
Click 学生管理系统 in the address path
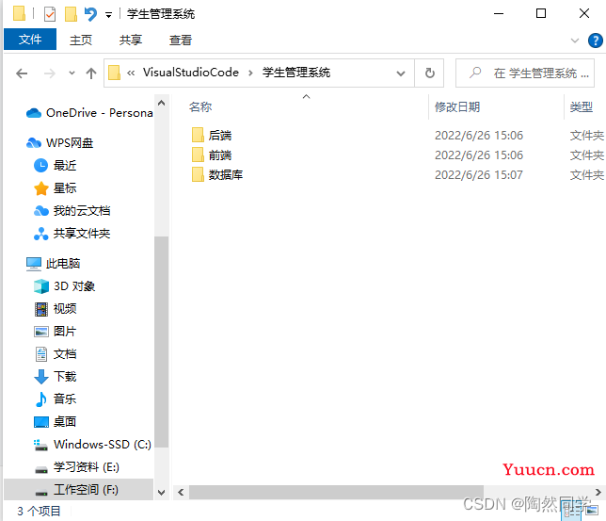296,73
